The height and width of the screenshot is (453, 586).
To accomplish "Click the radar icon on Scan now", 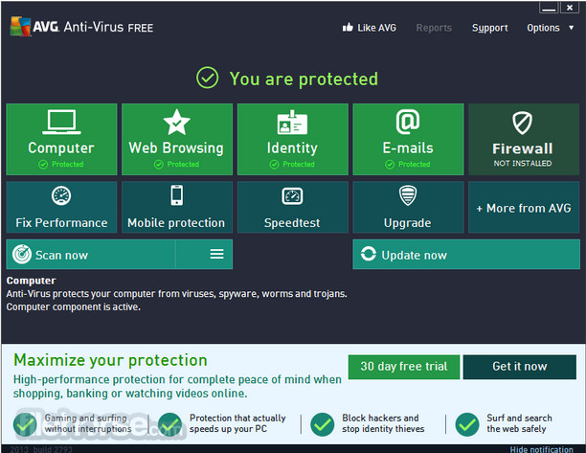I will point(22,255).
